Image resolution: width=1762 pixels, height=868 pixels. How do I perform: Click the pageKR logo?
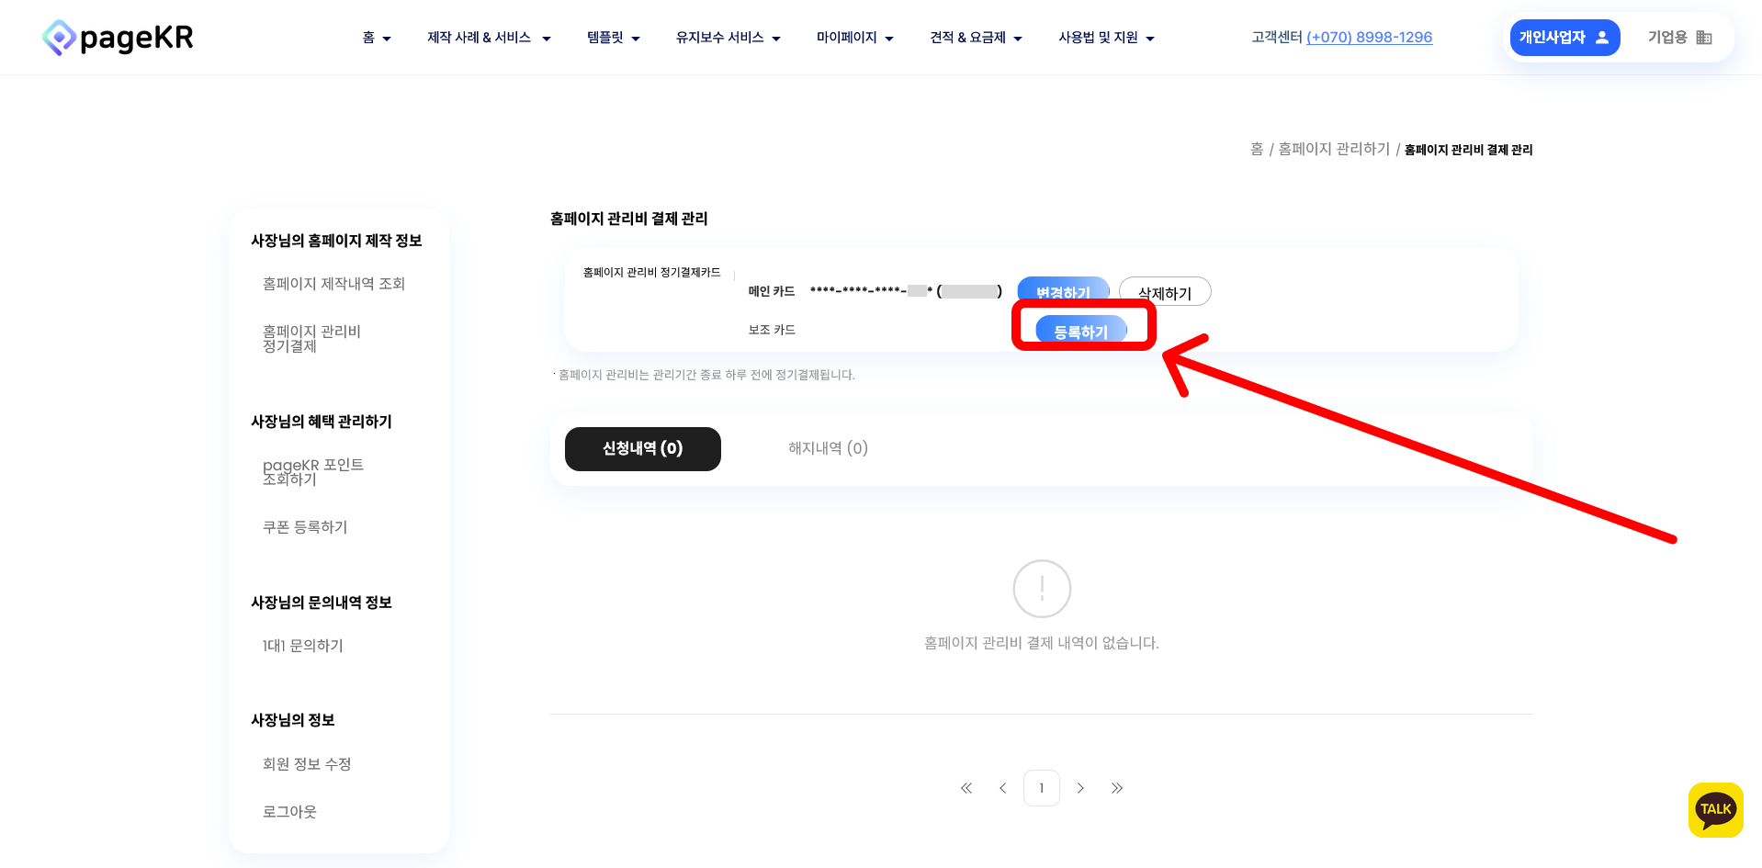(x=118, y=38)
